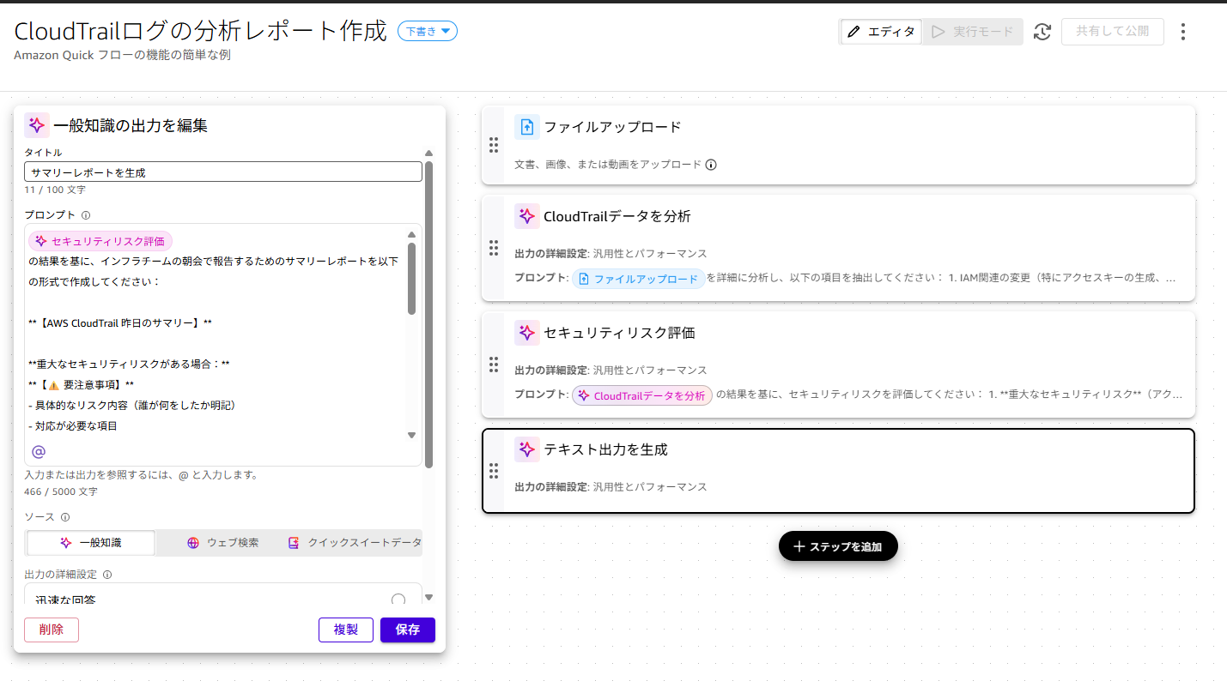The width and height of the screenshot is (1227, 693).
Task: Click the 保存 button
Action: [x=407, y=630]
